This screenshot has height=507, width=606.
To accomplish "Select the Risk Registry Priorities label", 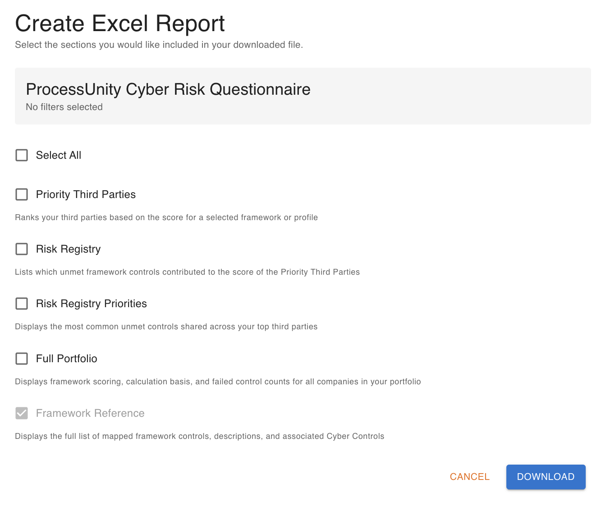I will [x=91, y=304].
